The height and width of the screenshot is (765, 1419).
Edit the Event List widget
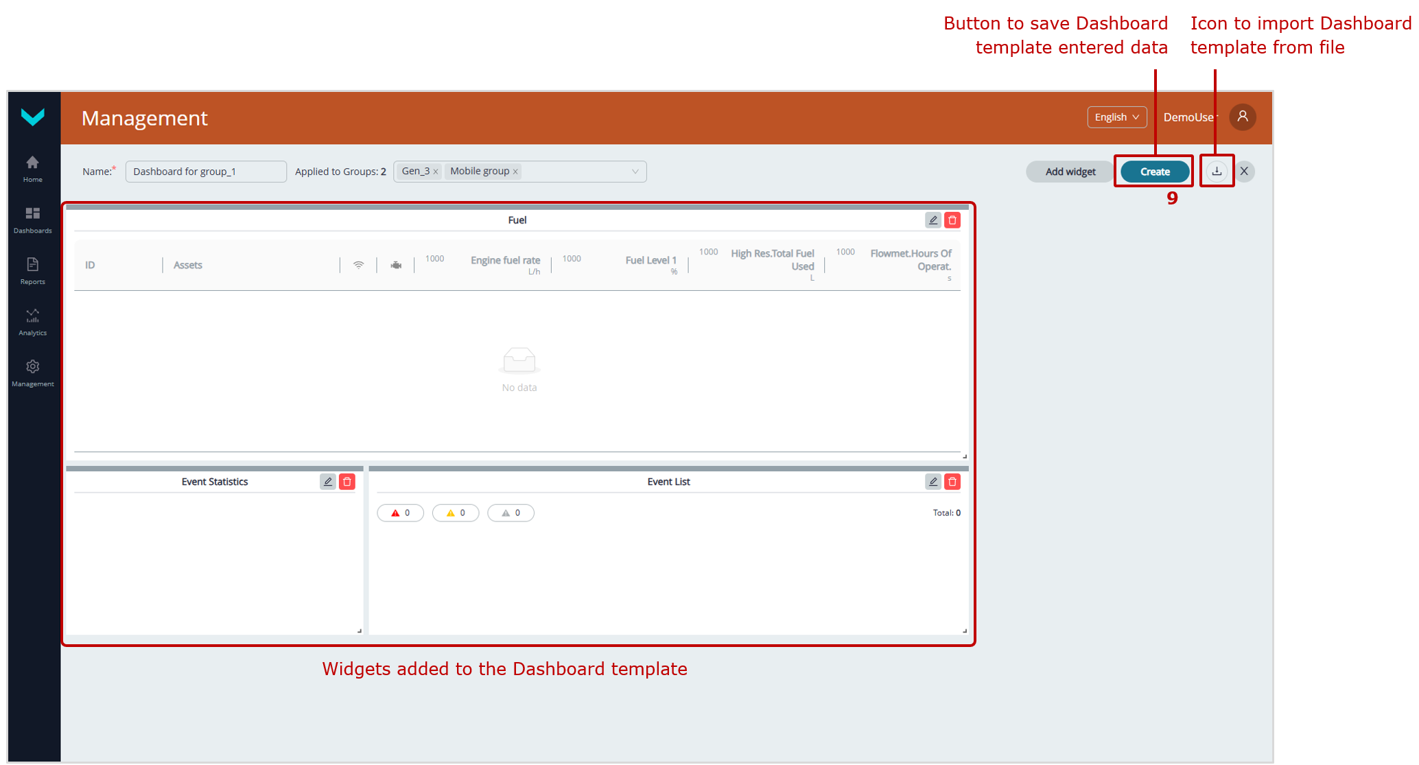click(933, 482)
